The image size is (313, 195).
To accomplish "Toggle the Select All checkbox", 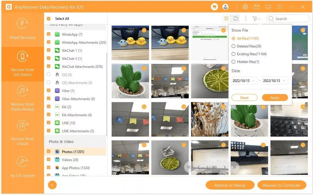I will pos(49,19).
